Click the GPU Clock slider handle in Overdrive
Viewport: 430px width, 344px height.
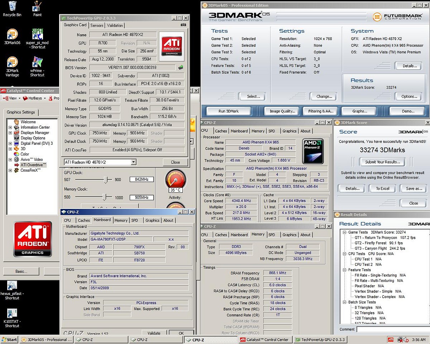point(106,180)
